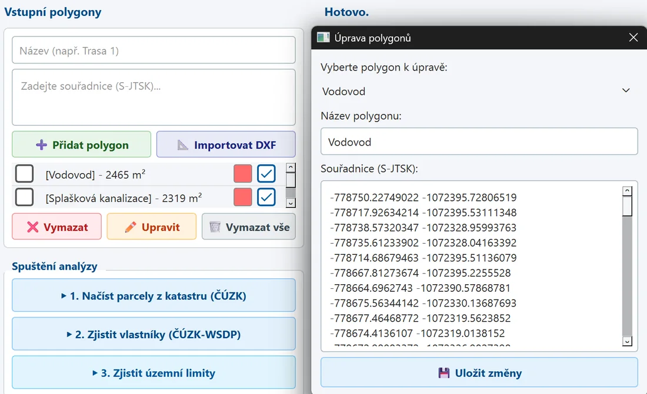Select the [Splašková kanalizace] - 2319 m² entry

point(124,198)
